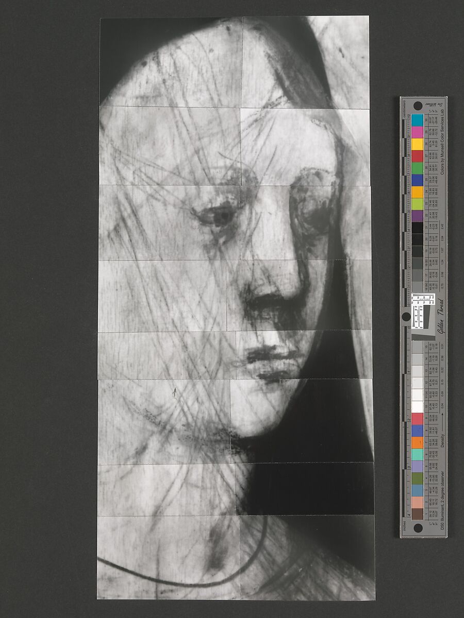Pick the bright yellow swatch numbered 28
Image resolution: width=464 pixels, height=618 pixels.
tap(418, 144)
